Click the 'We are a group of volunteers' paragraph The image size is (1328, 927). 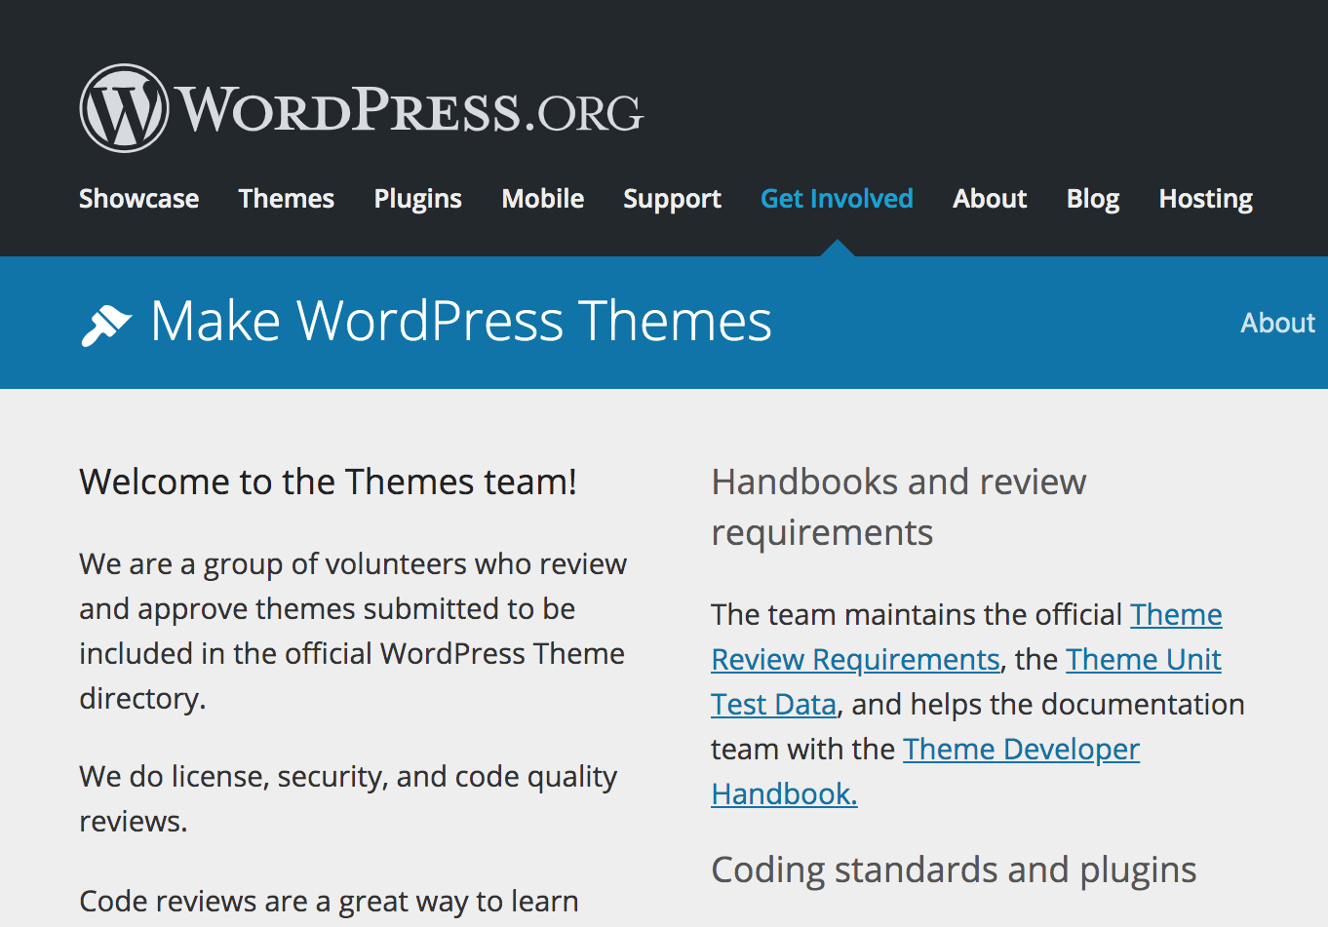[x=353, y=632]
